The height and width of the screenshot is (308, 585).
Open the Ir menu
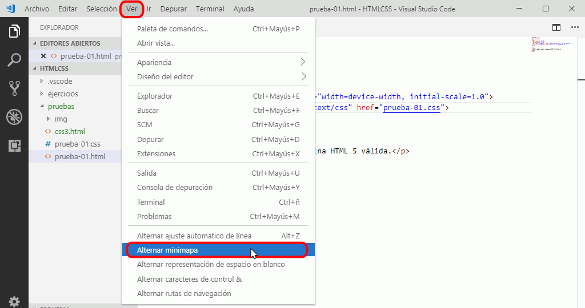149,9
